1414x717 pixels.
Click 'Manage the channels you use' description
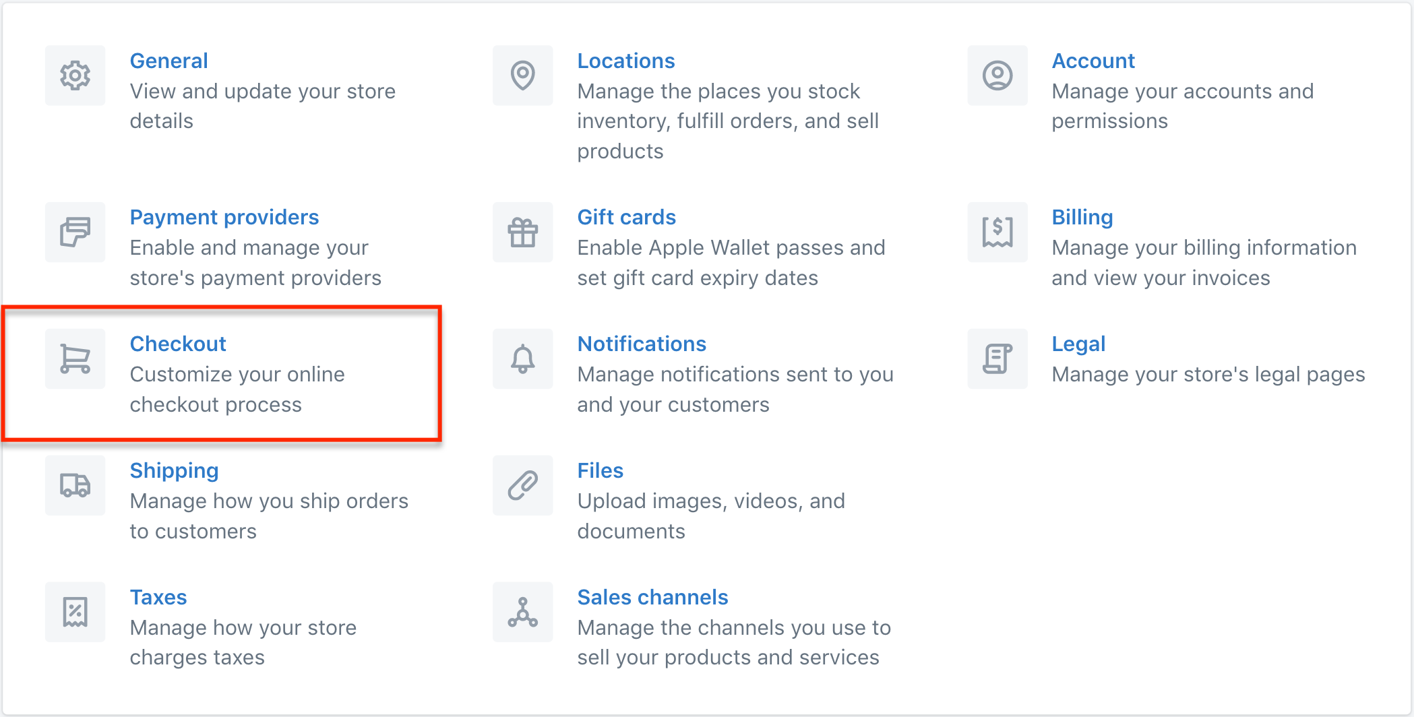733,642
